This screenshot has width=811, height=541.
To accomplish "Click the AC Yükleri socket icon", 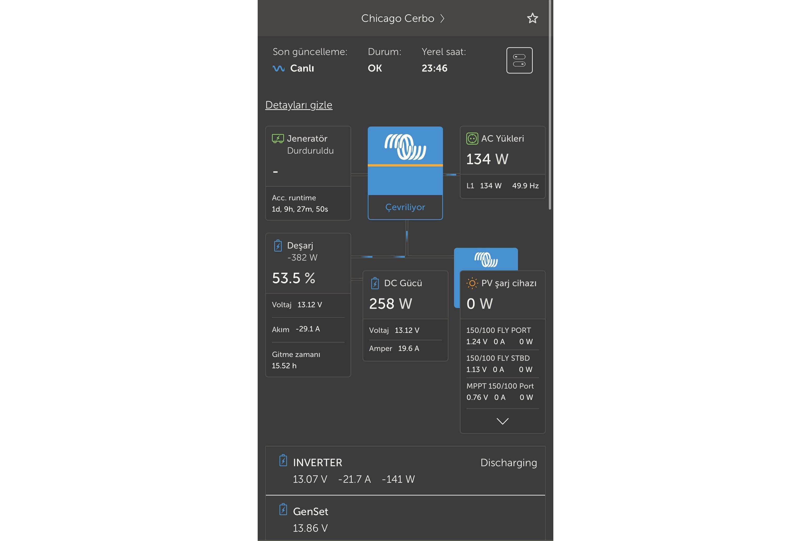I will pyautogui.click(x=472, y=139).
